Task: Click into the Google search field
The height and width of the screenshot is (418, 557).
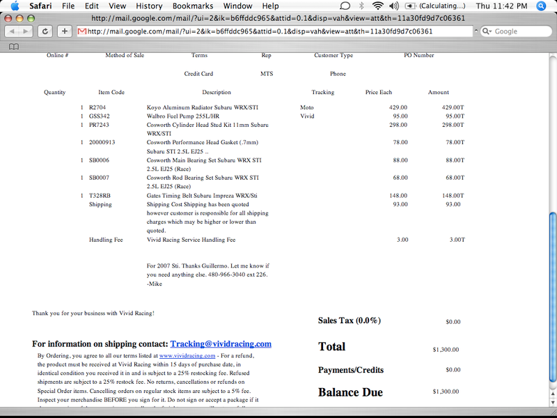Action: (x=516, y=31)
